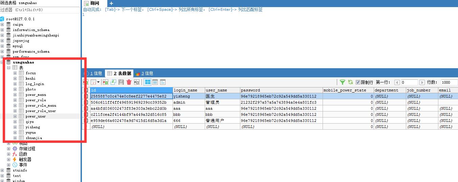Switch to text view icon

point(163,82)
